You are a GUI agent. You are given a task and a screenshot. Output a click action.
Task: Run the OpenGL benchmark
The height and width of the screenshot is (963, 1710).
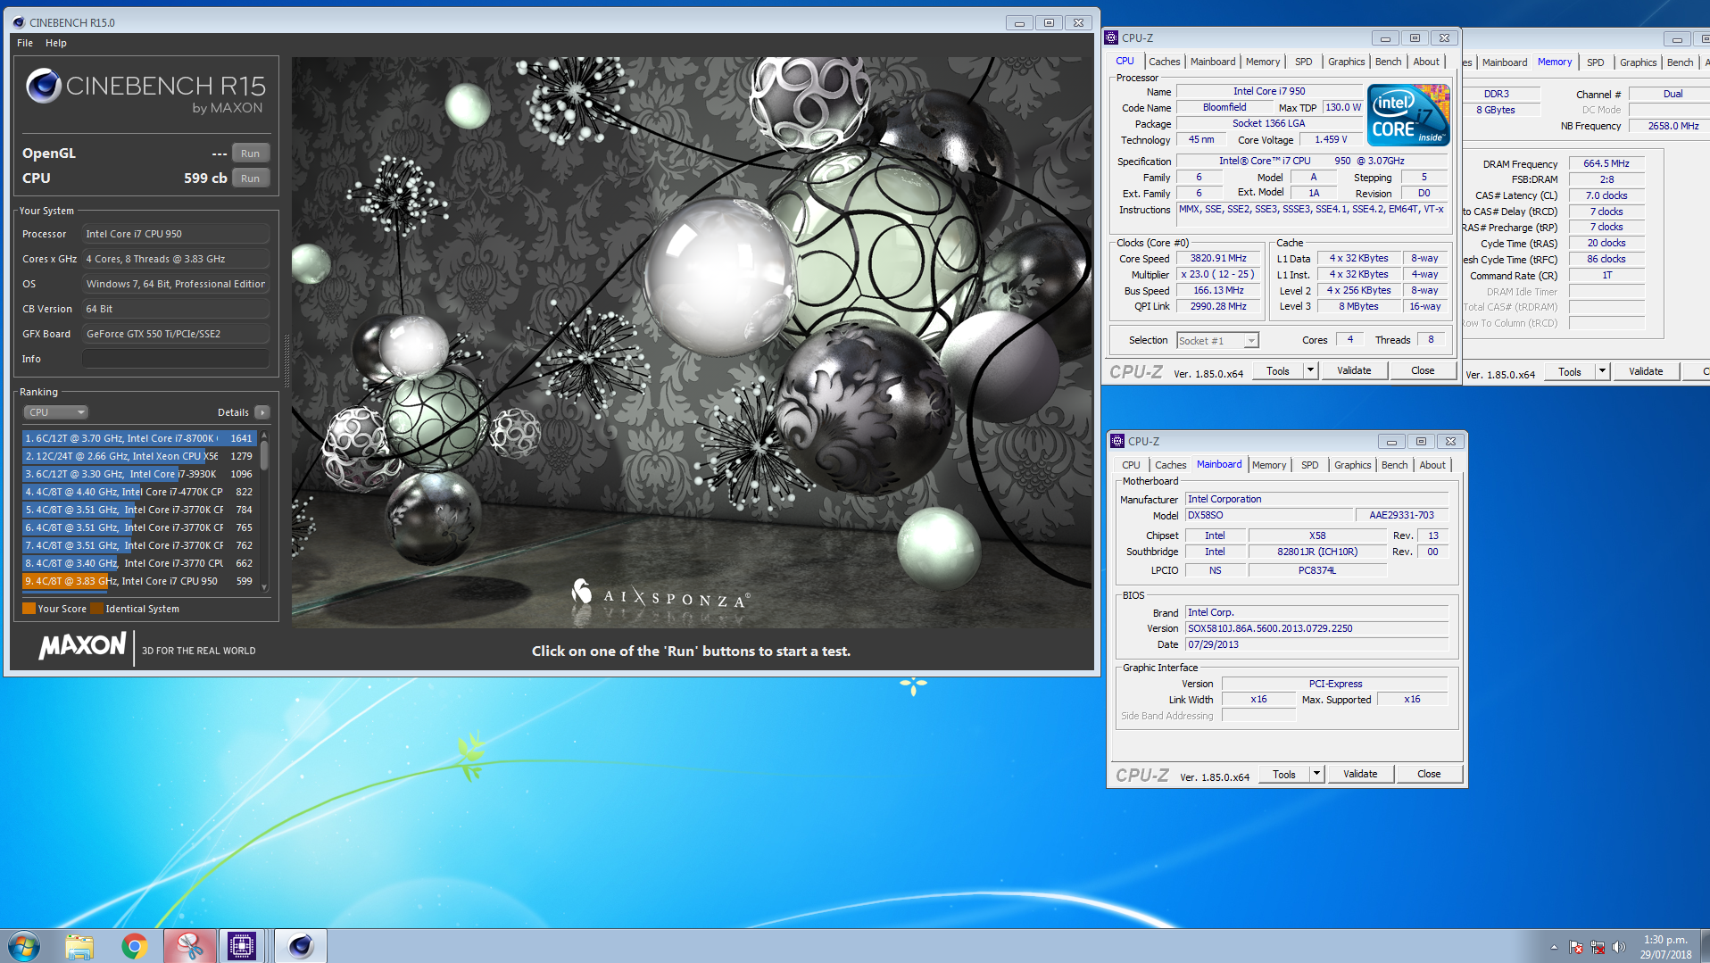coord(251,154)
